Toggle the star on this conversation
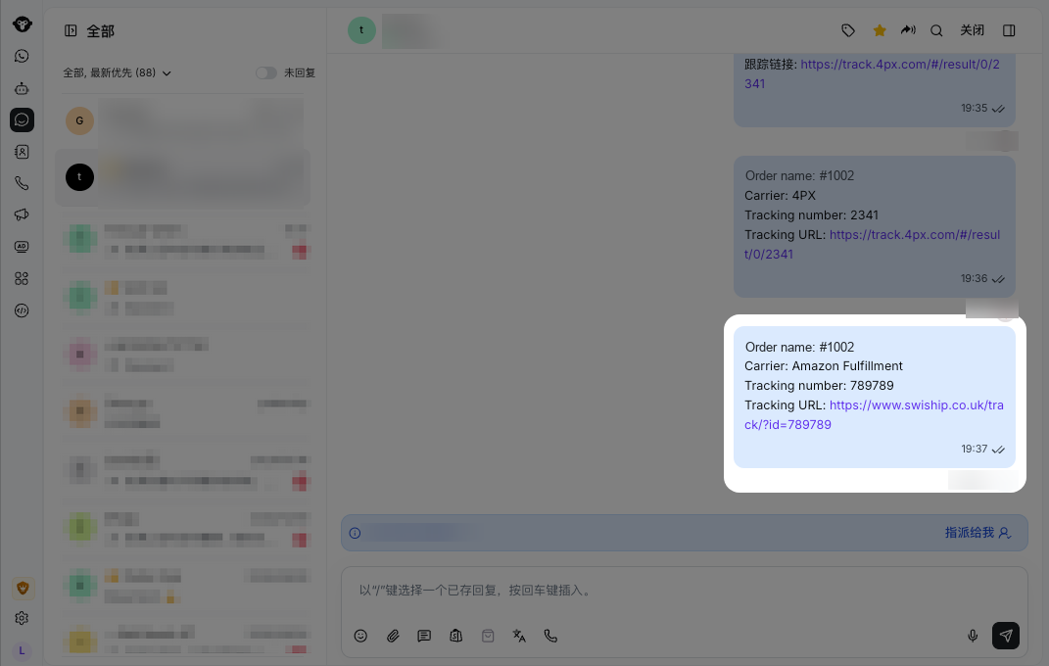The image size is (1049, 666). pyautogui.click(x=880, y=30)
